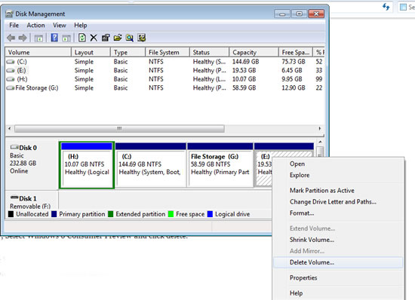Select Change Drive Letter and Paths

coord(339,202)
